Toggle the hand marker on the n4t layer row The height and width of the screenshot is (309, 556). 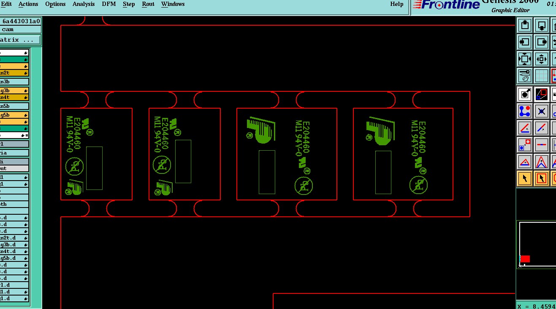pos(26,97)
